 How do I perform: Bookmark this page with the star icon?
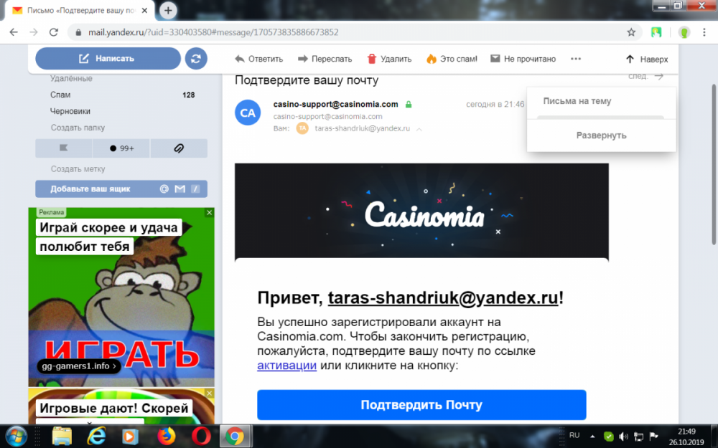(x=631, y=32)
